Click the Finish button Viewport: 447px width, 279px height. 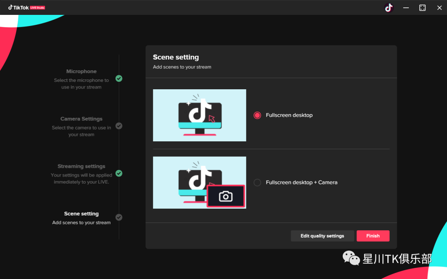(373, 236)
